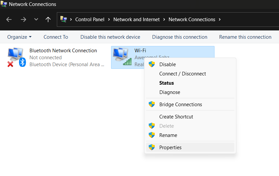
Task: Click the shield icon beside Rename
Action: pyautogui.click(x=152, y=135)
